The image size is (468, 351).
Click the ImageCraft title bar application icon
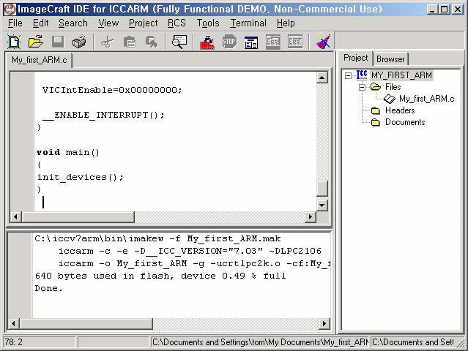tap(10, 10)
